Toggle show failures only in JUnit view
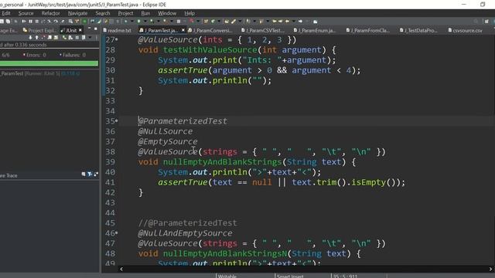This screenshot has width=495, height=278. (x=43, y=38)
